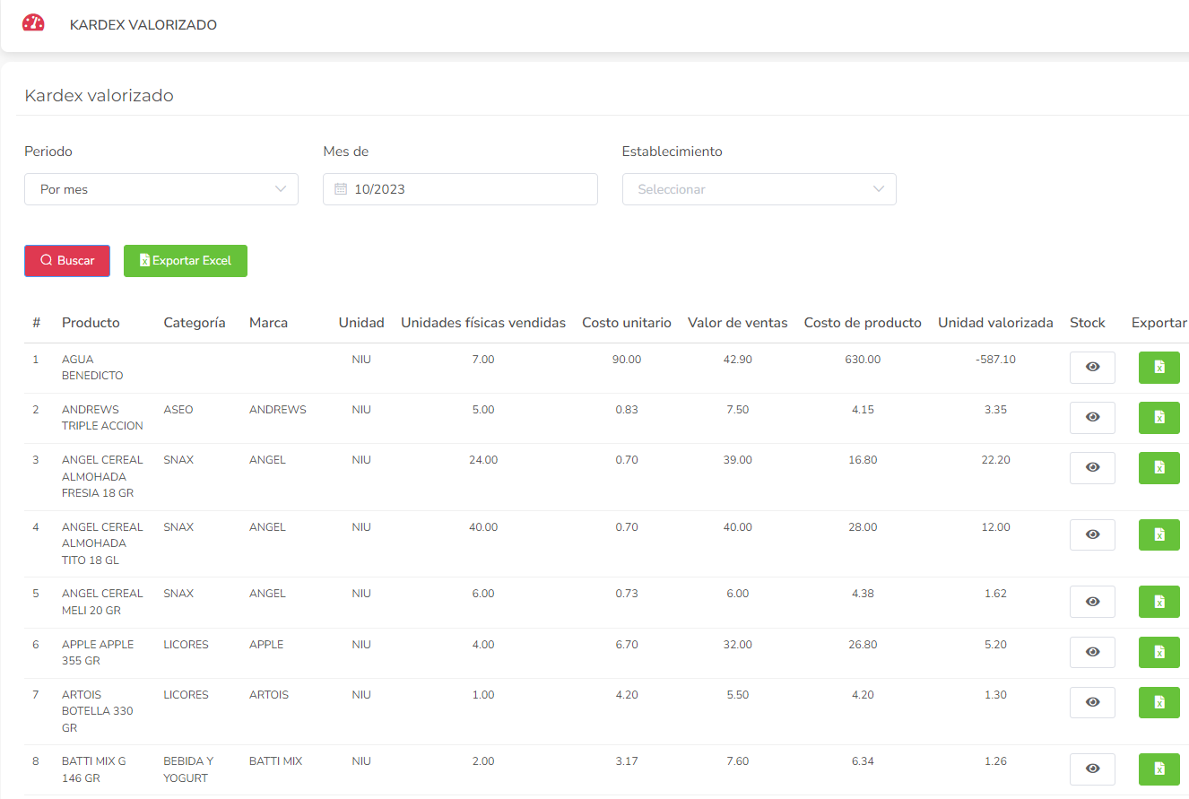Click the Producto column header
The height and width of the screenshot is (799, 1189).
(x=91, y=323)
